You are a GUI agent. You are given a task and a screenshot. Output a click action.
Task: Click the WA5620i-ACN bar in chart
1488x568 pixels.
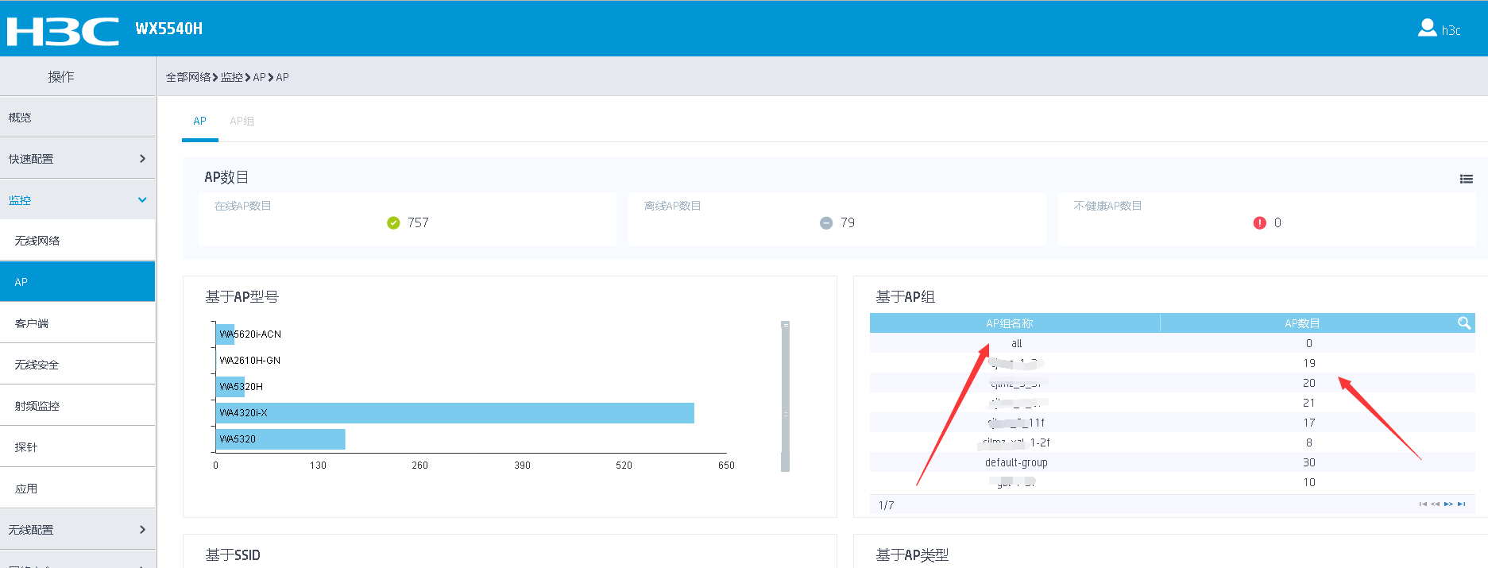225,334
